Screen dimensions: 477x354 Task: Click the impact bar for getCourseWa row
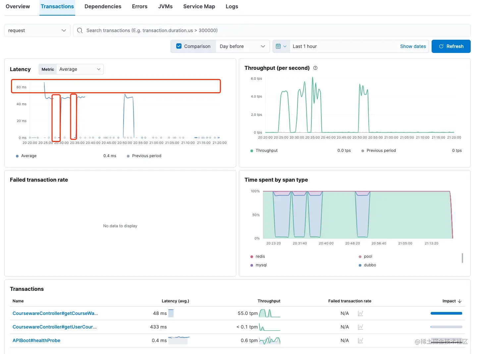[446, 313]
